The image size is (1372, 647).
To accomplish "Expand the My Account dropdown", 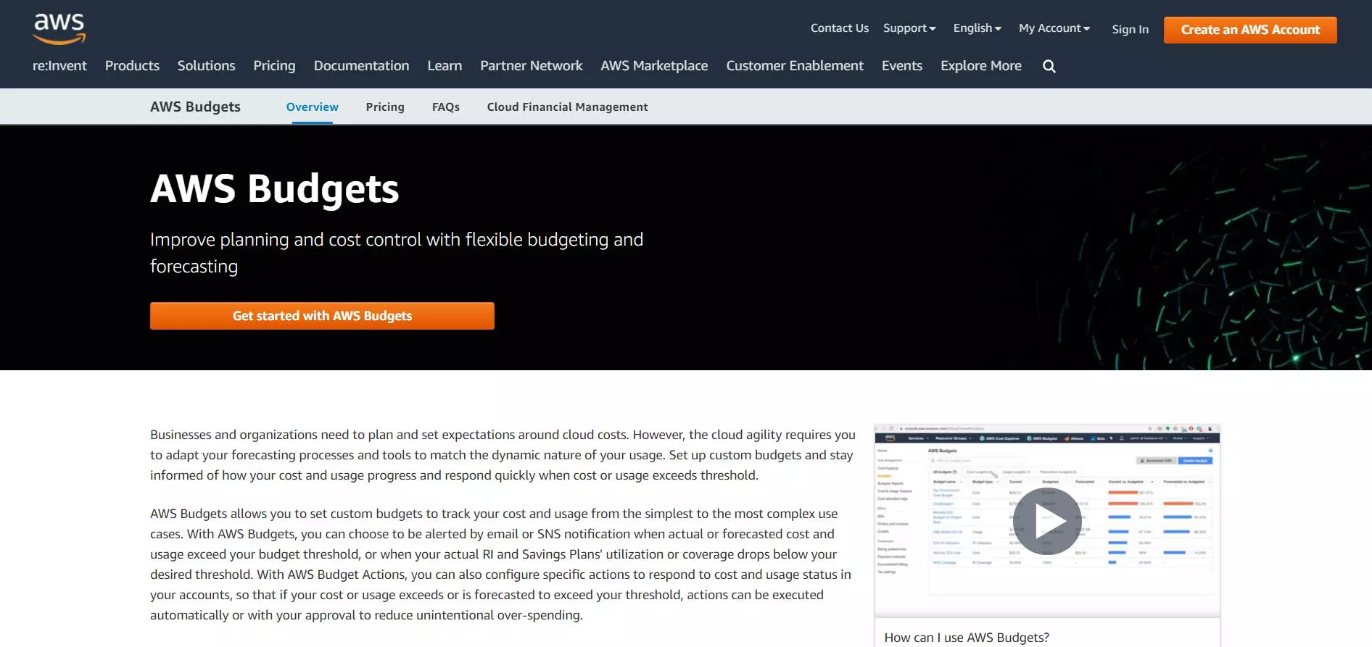I will [x=1054, y=28].
